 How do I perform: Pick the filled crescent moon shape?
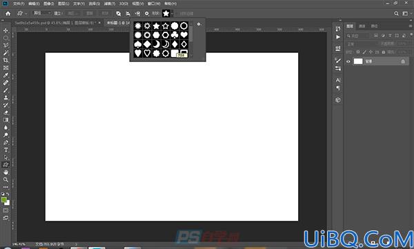tap(157, 44)
